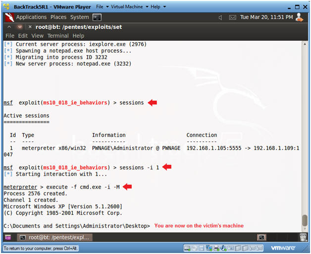Click the terminal window maximize arrow icon
The image size is (311, 254).
pyautogui.click(x=19, y=27)
